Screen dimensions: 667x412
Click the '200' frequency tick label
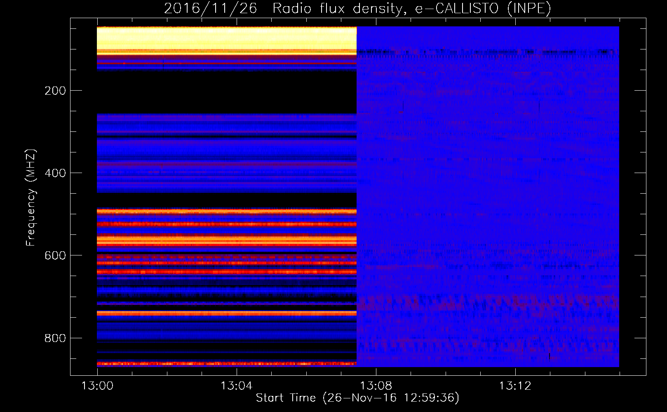pos(55,91)
